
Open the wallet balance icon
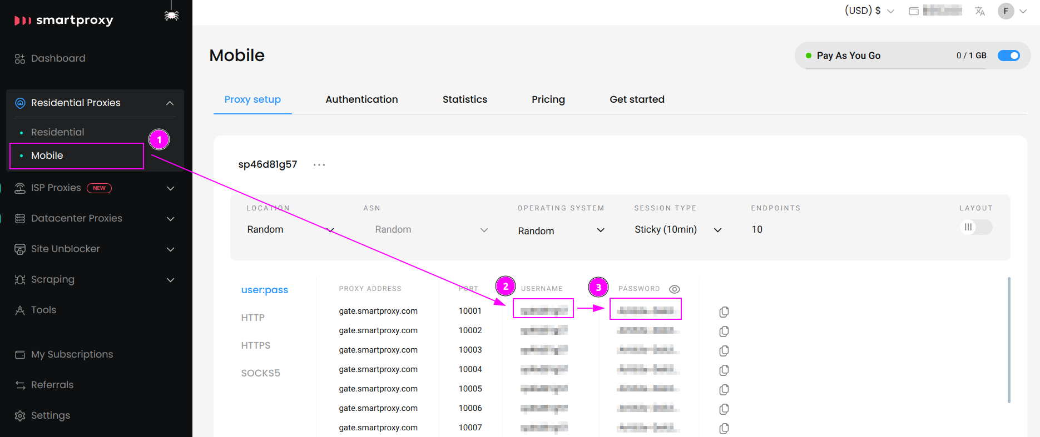click(913, 11)
